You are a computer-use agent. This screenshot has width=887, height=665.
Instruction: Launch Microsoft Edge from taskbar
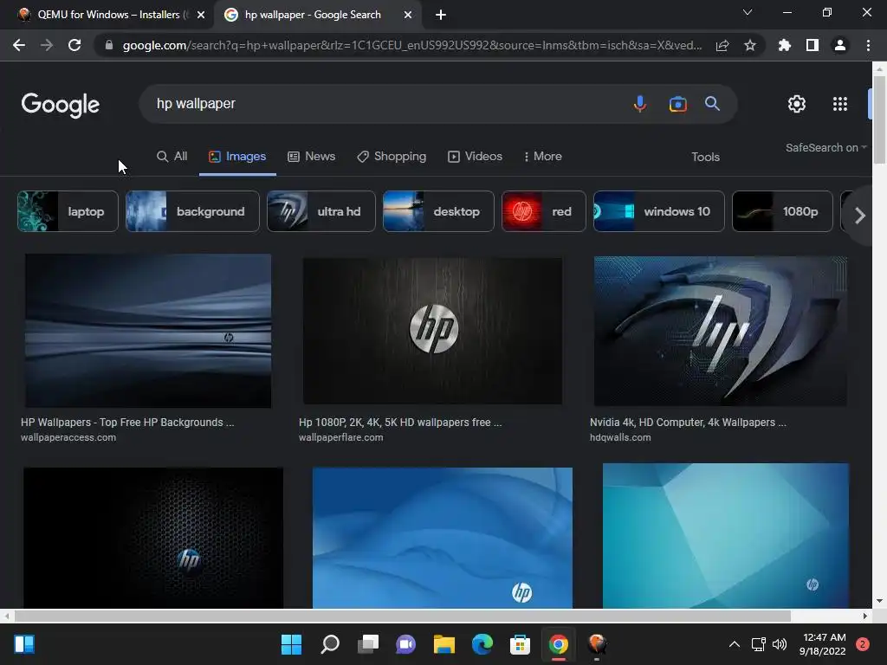tap(482, 644)
